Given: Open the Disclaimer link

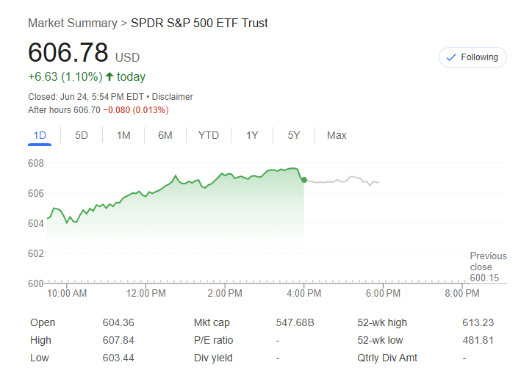Looking at the screenshot, I should (x=173, y=97).
